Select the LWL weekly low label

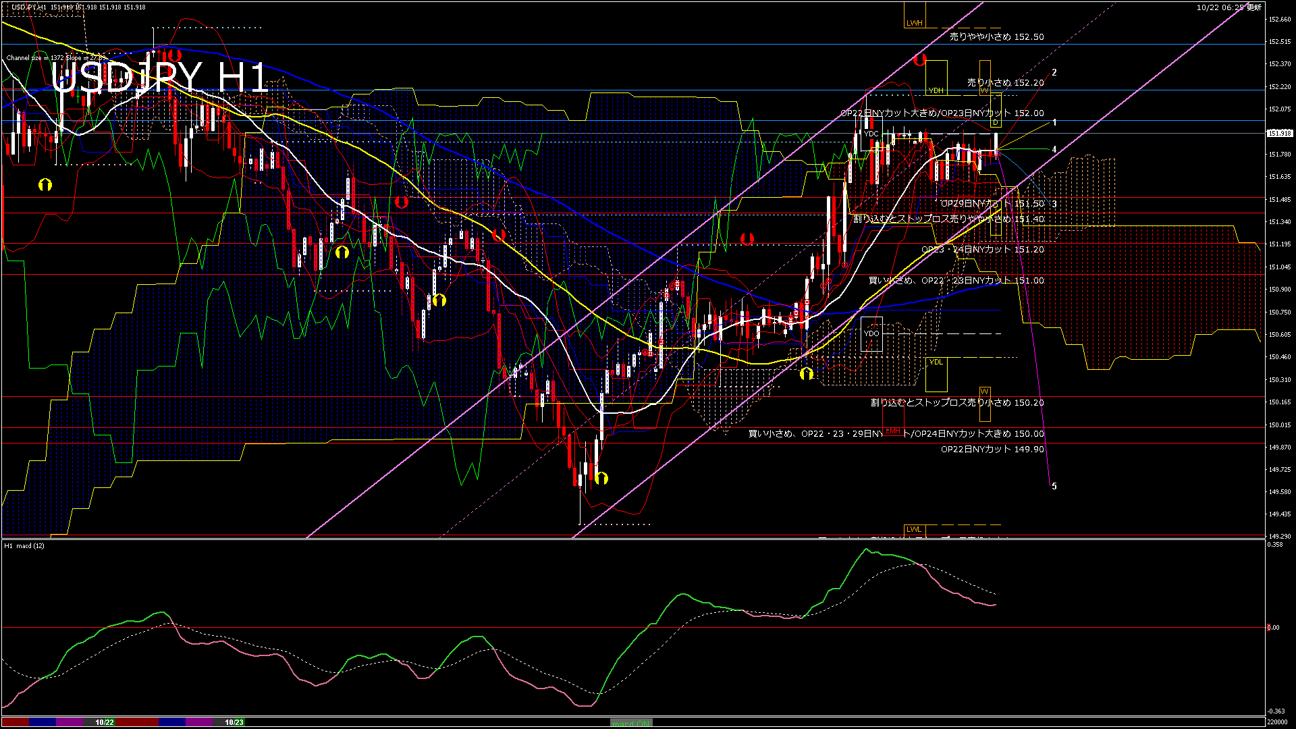pyautogui.click(x=914, y=529)
